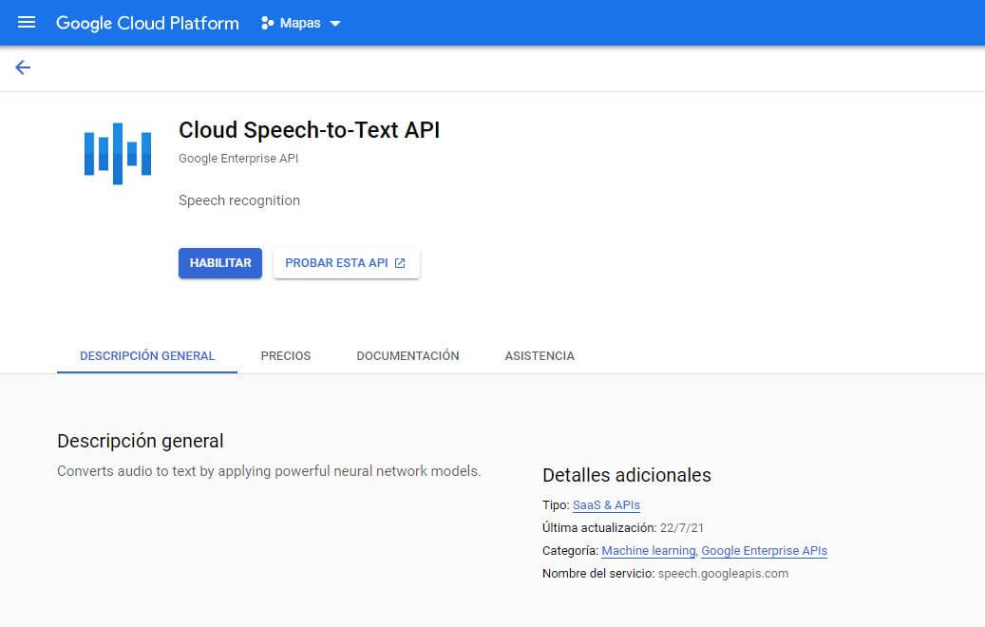The image size is (985, 627).
Task: Open the Machine learning category link
Action: [649, 551]
